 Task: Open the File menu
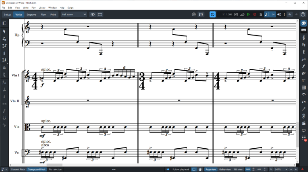(x=4, y=8)
